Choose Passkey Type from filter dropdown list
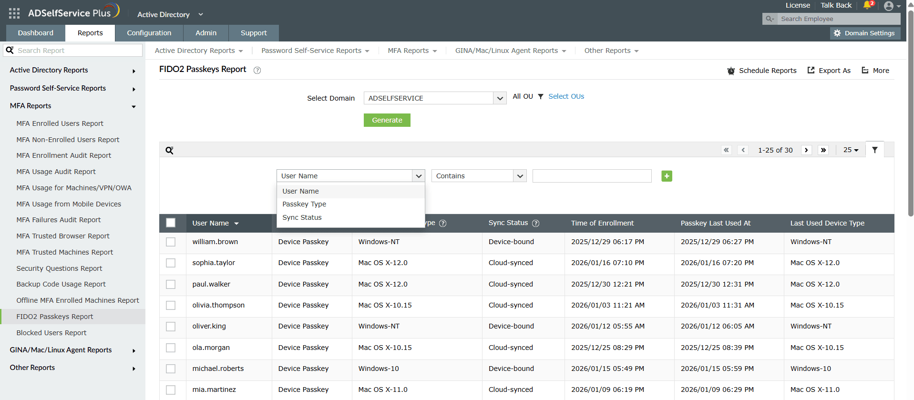This screenshot has height=400, width=914. pyautogui.click(x=350, y=204)
